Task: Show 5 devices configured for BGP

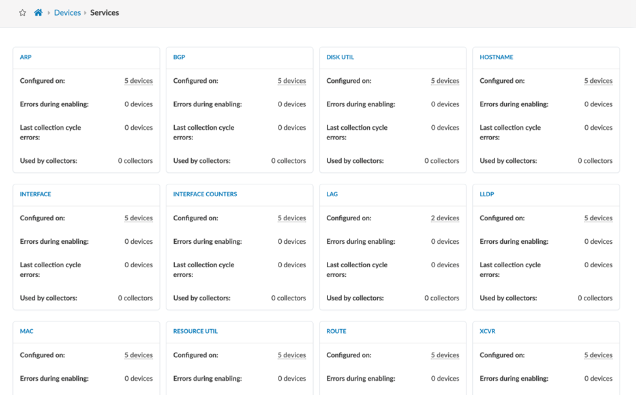Action: (292, 81)
